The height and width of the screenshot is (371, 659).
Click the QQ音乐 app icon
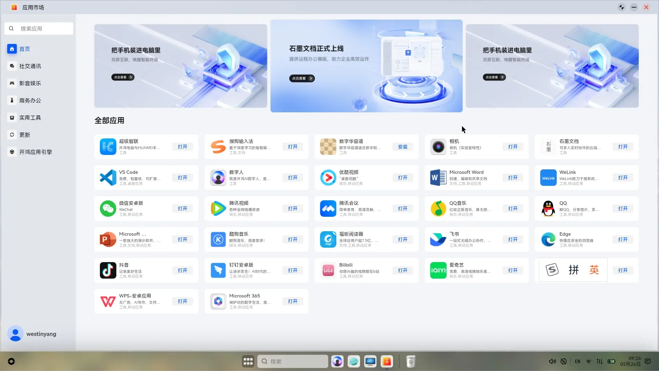[x=438, y=209]
